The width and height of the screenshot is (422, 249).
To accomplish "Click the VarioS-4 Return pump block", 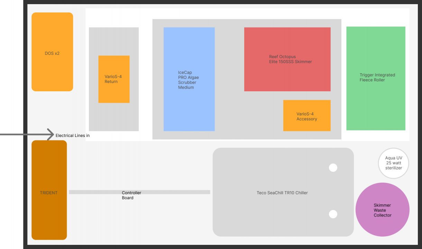I will [114, 79].
